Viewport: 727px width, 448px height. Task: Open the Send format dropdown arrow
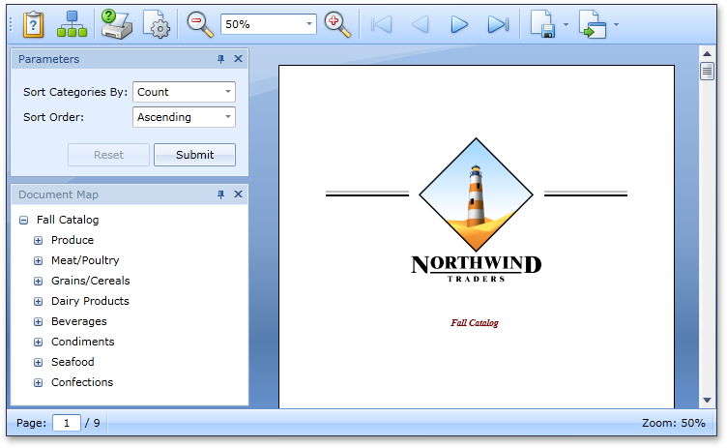point(616,24)
